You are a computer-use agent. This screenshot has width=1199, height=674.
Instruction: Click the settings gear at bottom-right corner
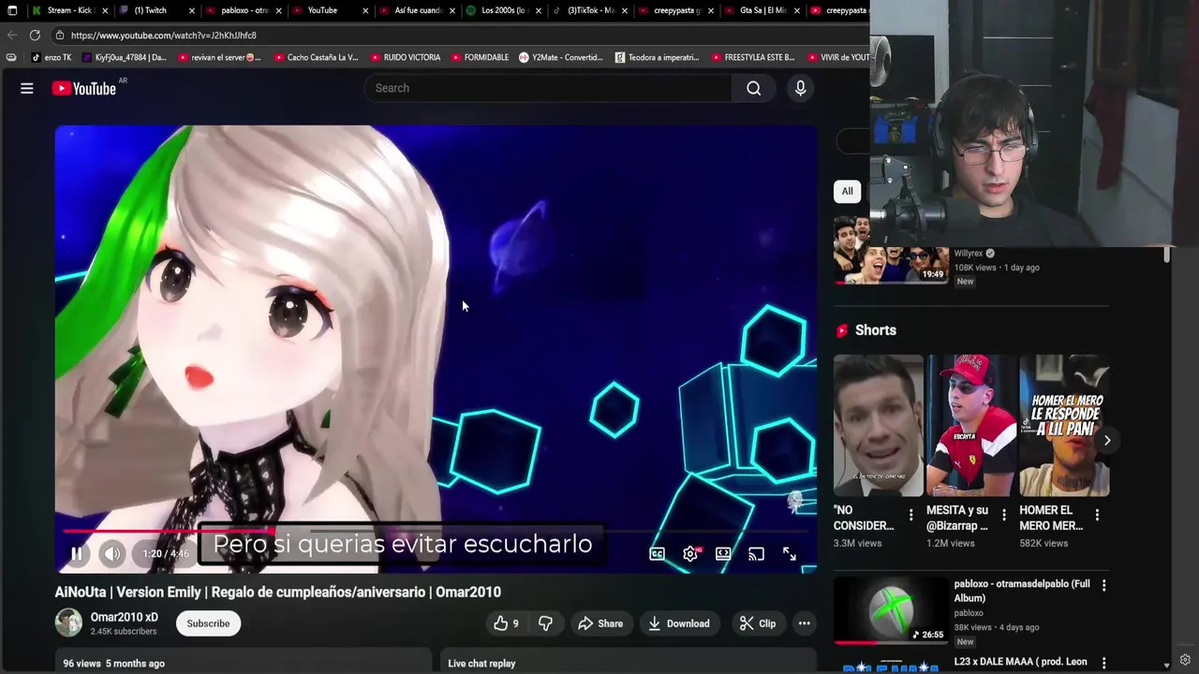1185,660
